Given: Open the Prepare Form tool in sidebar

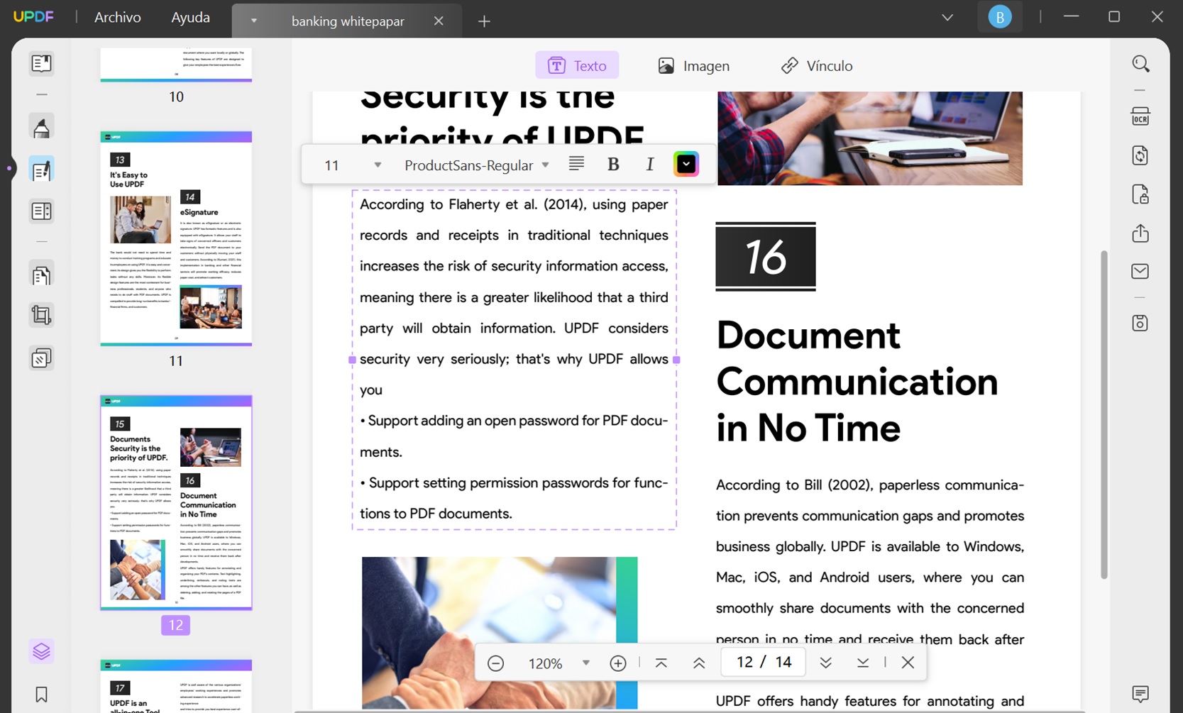Looking at the screenshot, I should (x=41, y=211).
